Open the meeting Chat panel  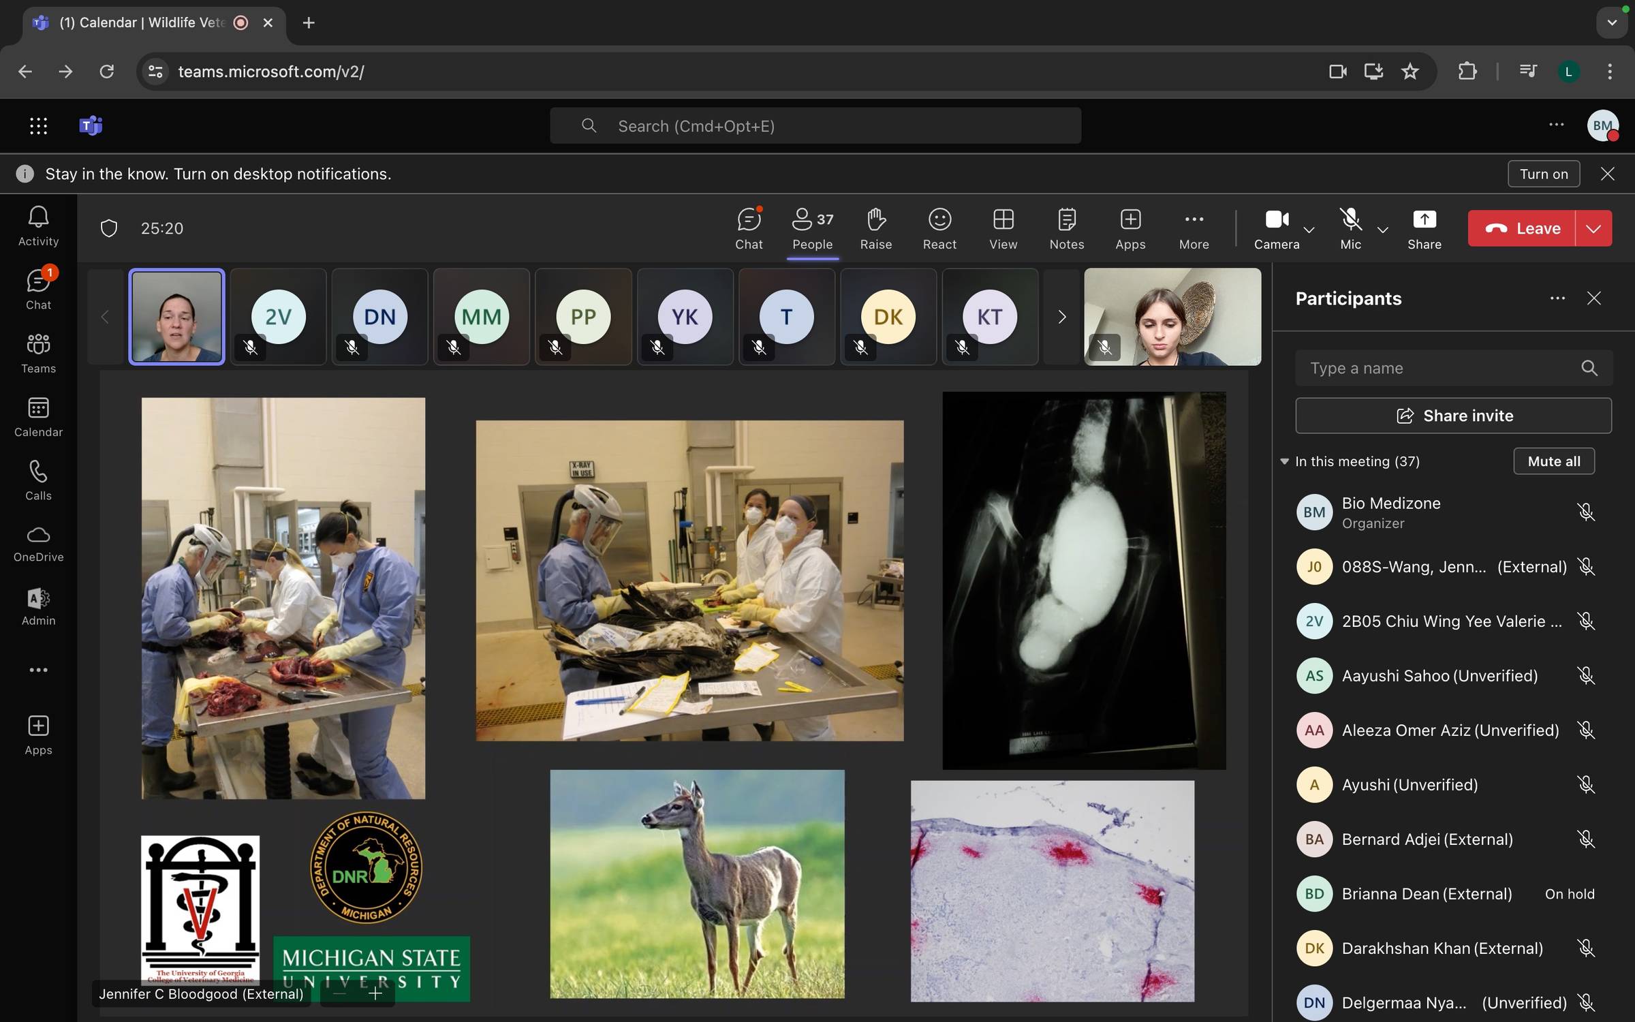point(749,228)
